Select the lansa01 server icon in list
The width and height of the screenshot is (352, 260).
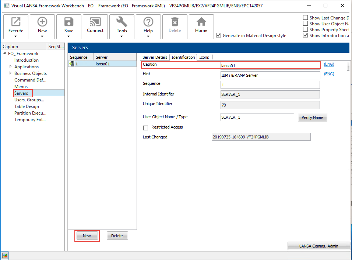[72, 64]
